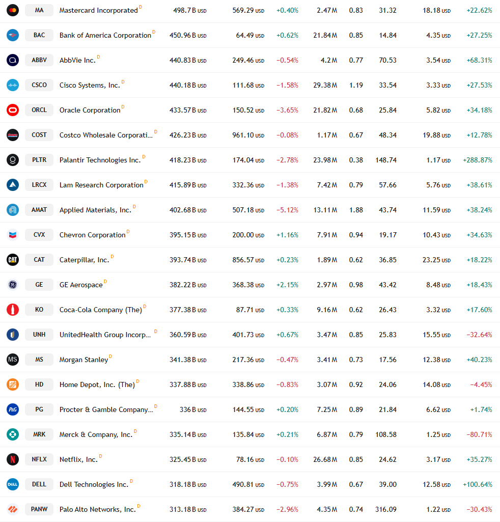Open the ORCL ticker symbol
The width and height of the screenshot is (500, 522).
tap(39, 110)
